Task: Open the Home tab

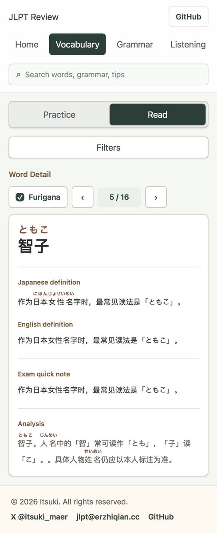Action: coord(27,44)
